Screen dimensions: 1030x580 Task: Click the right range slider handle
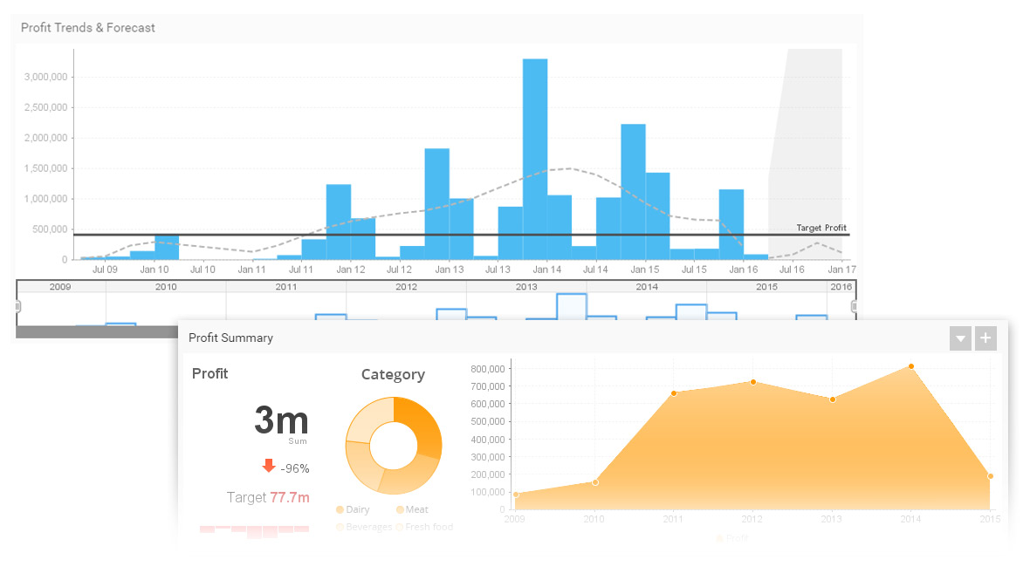854,306
